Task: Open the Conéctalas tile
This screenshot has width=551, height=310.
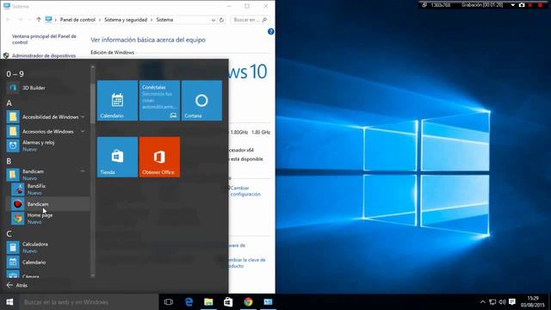Action: pos(159,101)
